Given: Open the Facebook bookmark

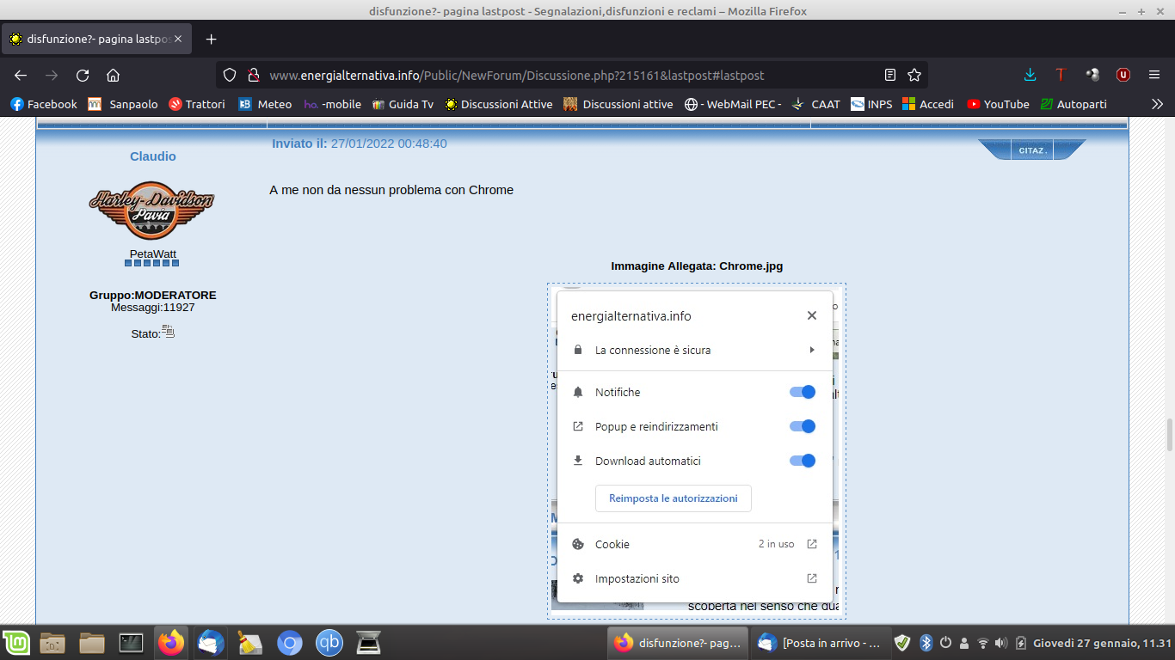Looking at the screenshot, I should click(43, 104).
